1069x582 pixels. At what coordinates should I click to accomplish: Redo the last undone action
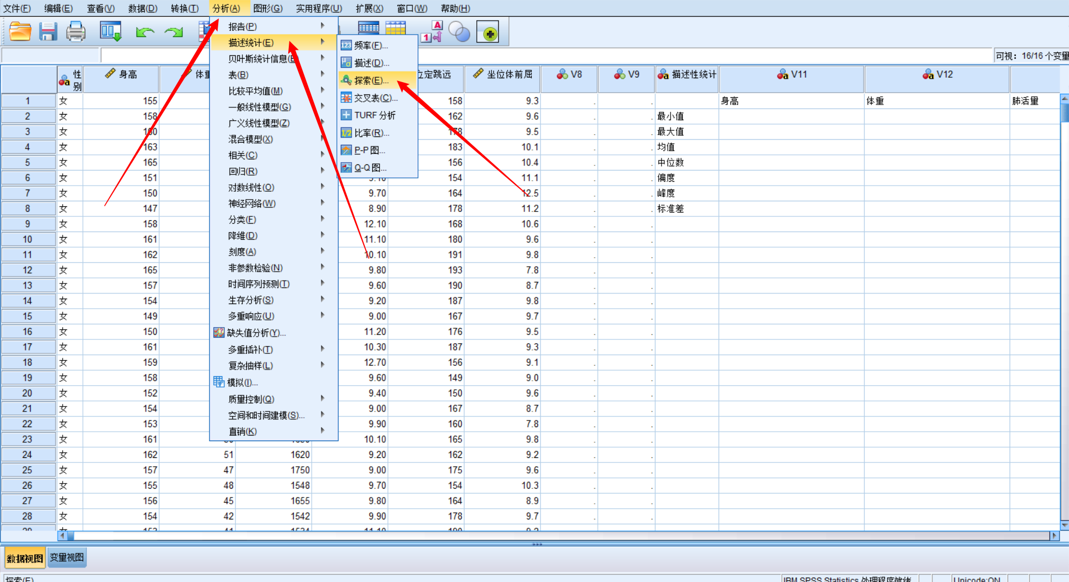coord(174,32)
